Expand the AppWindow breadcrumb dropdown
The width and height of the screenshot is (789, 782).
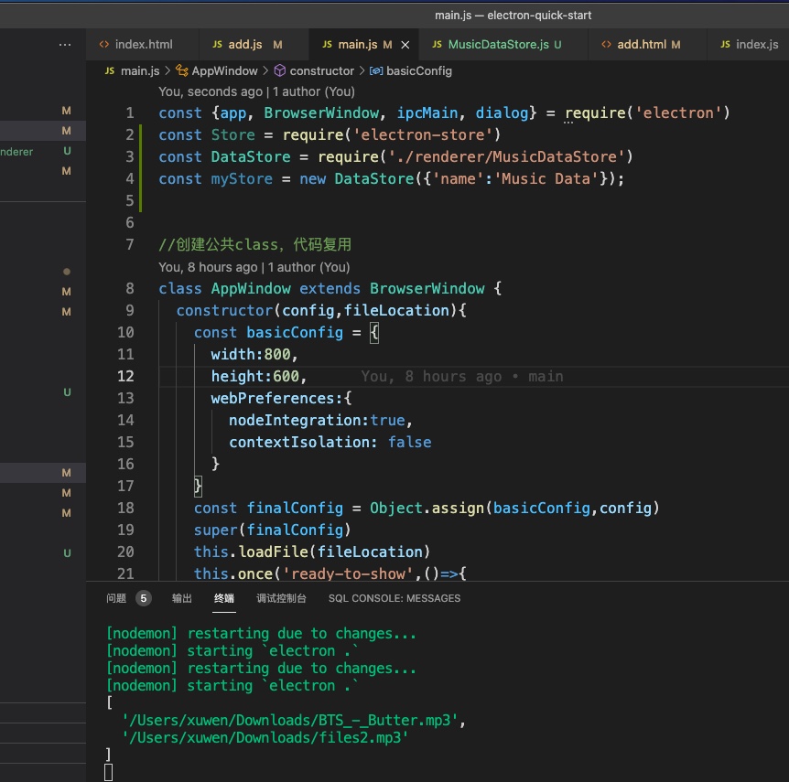coord(224,70)
